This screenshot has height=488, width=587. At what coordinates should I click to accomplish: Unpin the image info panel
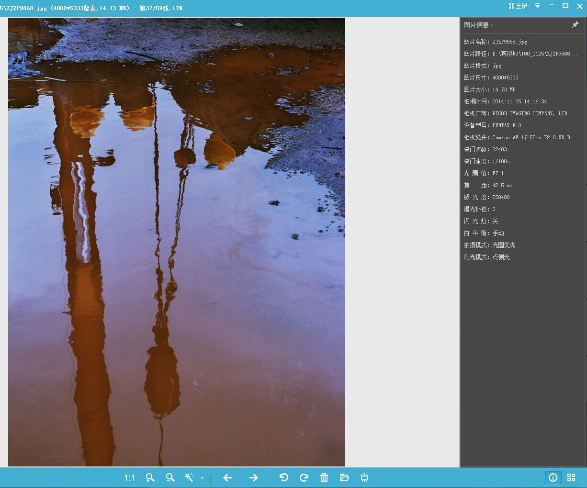pyautogui.click(x=575, y=25)
